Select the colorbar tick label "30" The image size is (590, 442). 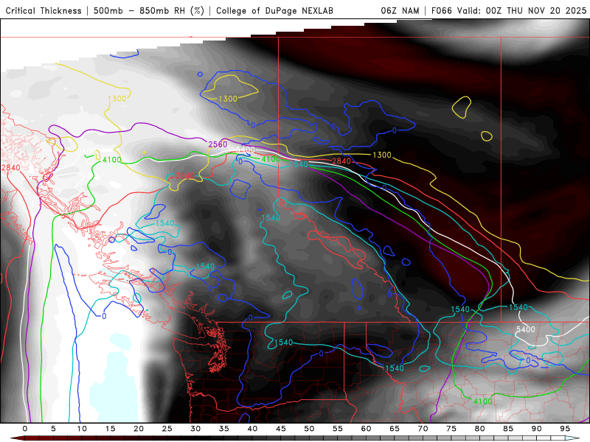tap(195, 429)
